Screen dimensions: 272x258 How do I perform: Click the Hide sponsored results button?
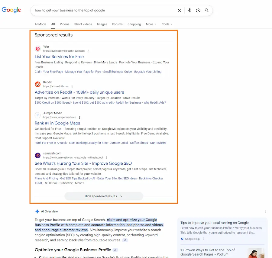104,196
